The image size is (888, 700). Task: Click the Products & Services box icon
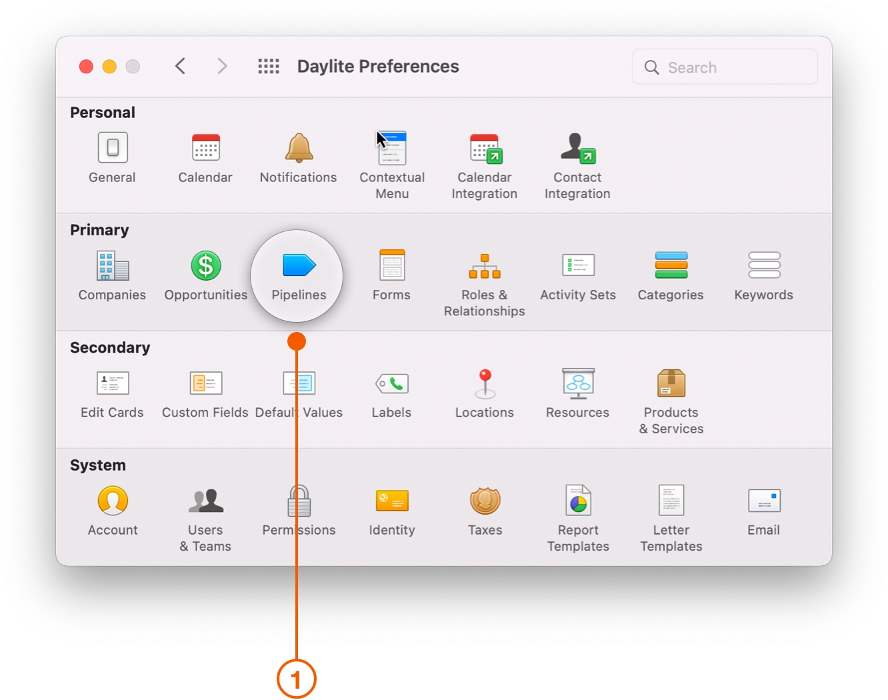[670, 384]
